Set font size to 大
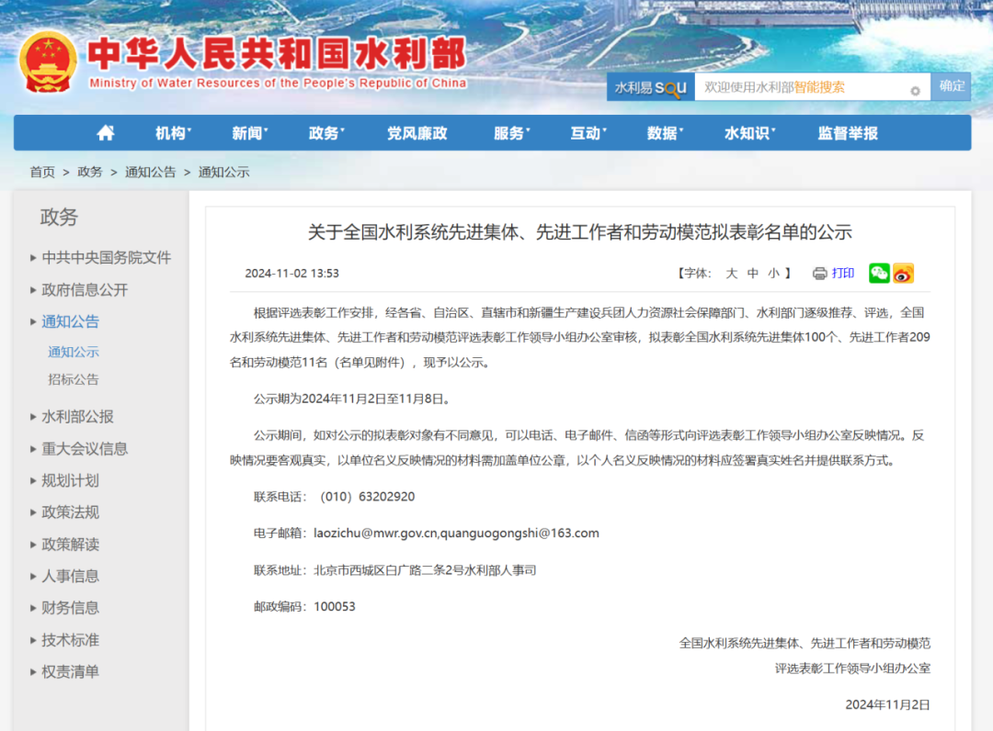This screenshot has height=731, width=993. (x=732, y=273)
